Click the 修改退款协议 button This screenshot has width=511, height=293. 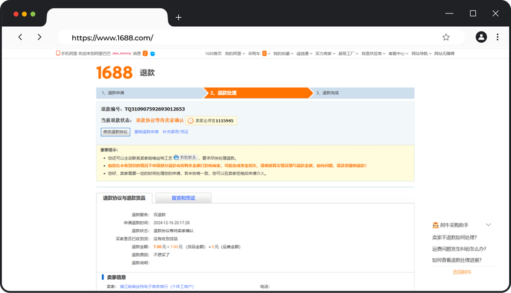115,132
